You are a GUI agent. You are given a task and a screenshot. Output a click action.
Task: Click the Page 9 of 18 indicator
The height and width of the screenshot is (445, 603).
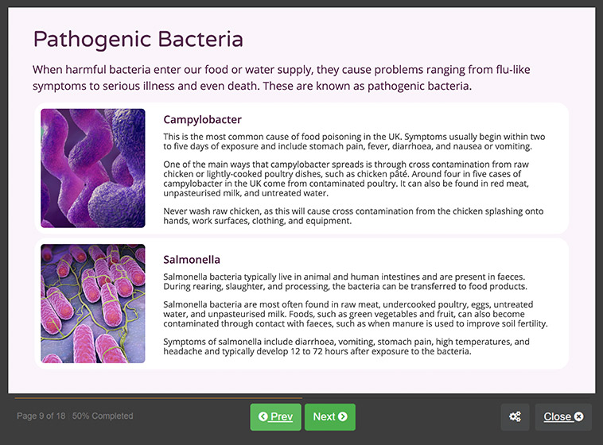tap(41, 416)
